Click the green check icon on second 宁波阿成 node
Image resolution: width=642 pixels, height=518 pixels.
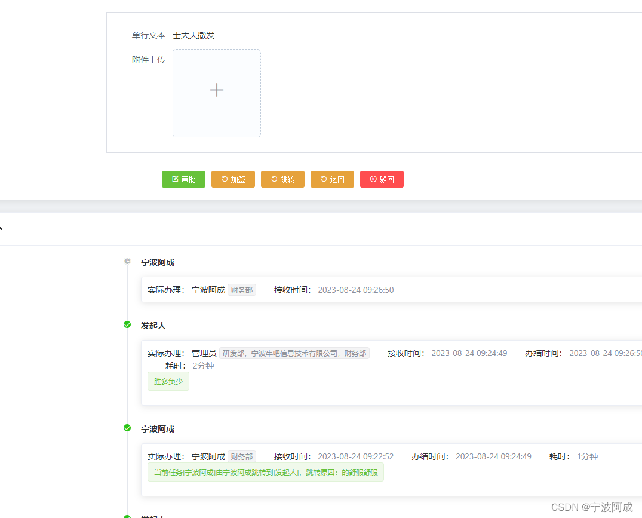pyautogui.click(x=127, y=427)
